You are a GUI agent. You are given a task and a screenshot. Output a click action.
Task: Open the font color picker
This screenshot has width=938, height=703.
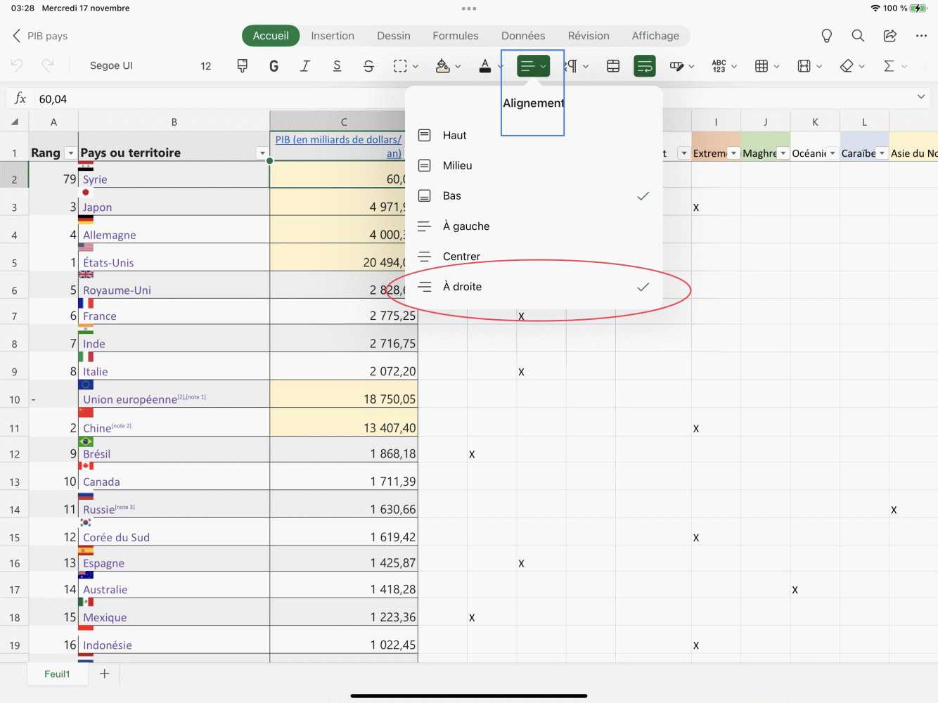click(485, 66)
